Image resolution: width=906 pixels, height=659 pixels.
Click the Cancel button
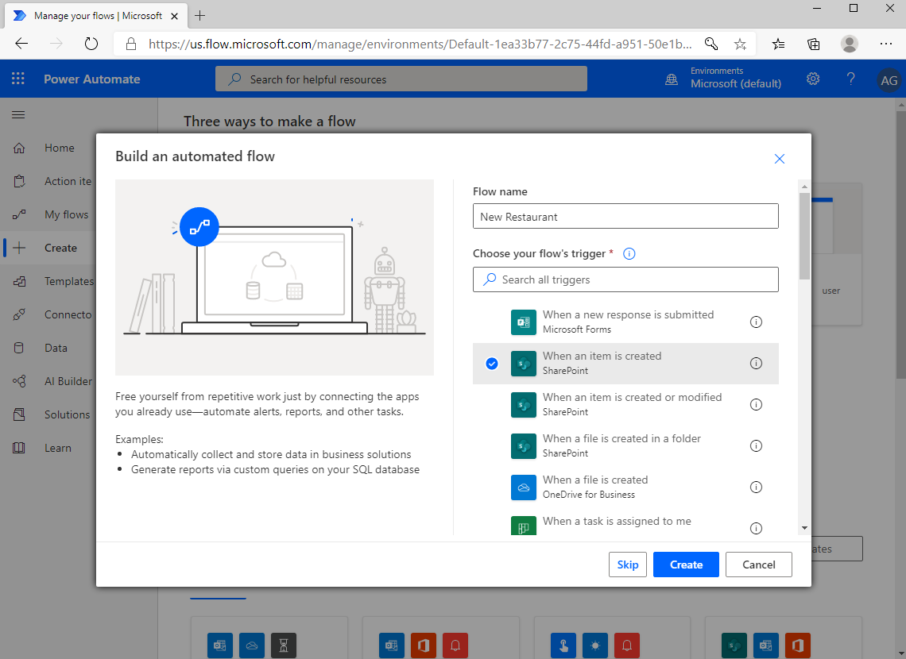[759, 565]
